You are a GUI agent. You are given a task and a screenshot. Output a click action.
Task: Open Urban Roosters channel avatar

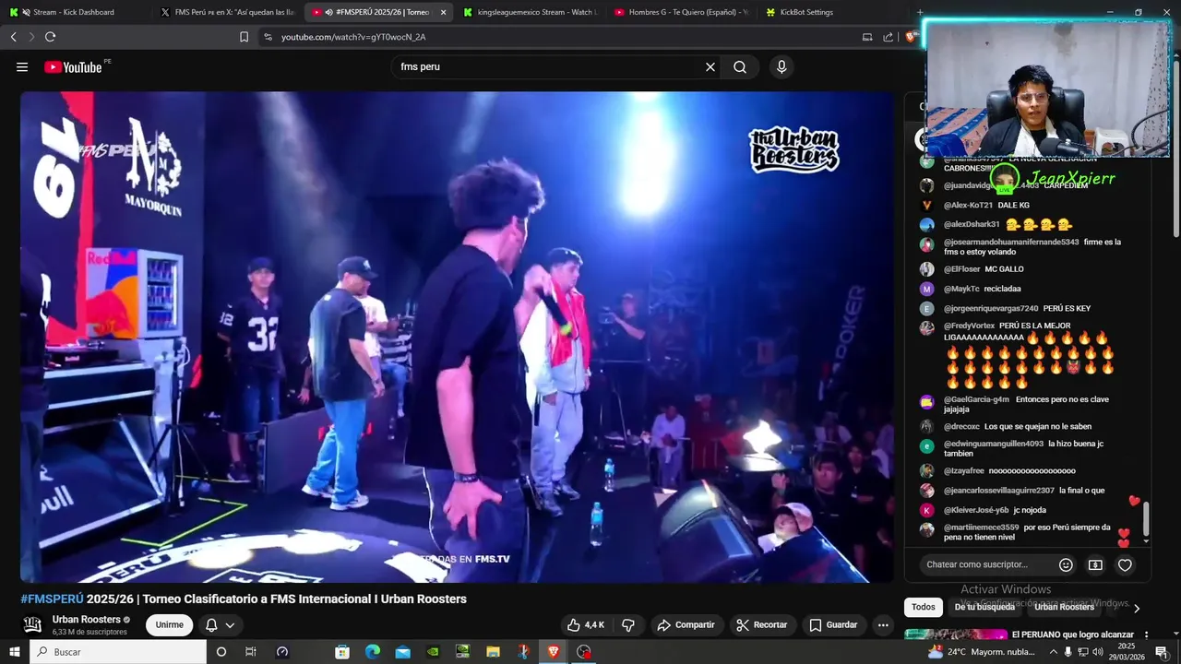coord(32,624)
